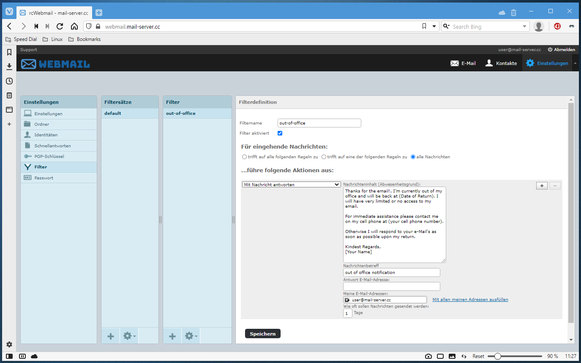Image resolution: width=581 pixels, height=363 pixels.
Task: Click 'Mit allen meinen Adressen ausfüllen' link
Action: point(470,300)
